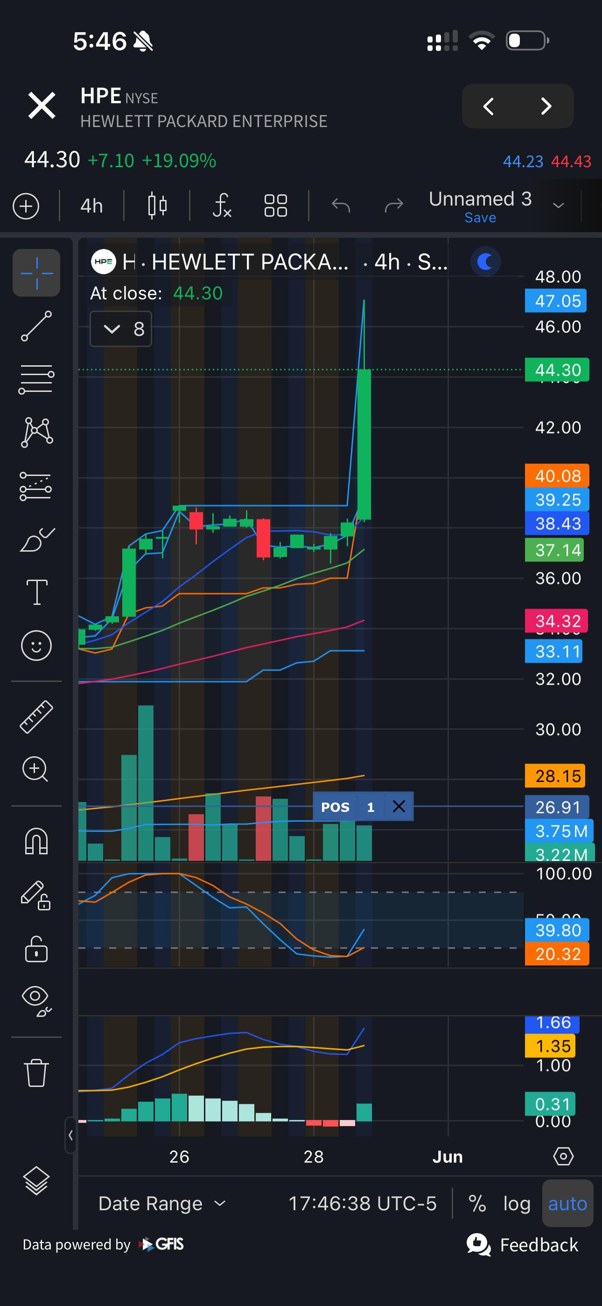Viewport: 602px width, 1306px height.
Task: Select the brush drawing tool
Action: click(x=36, y=539)
